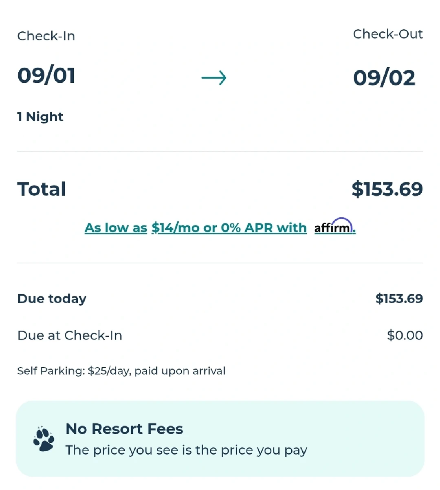Tap the "No Resort Fees" heading
The image size is (440, 490).
tap(124, 429)
